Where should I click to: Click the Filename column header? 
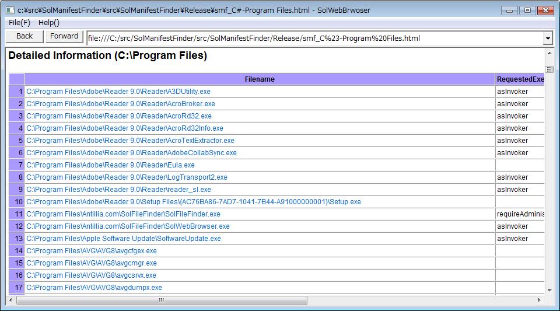pyautogui.click(x=260, y=79)
